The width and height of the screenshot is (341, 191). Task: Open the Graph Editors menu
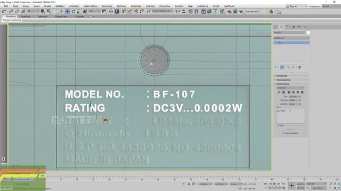[91, 6]
